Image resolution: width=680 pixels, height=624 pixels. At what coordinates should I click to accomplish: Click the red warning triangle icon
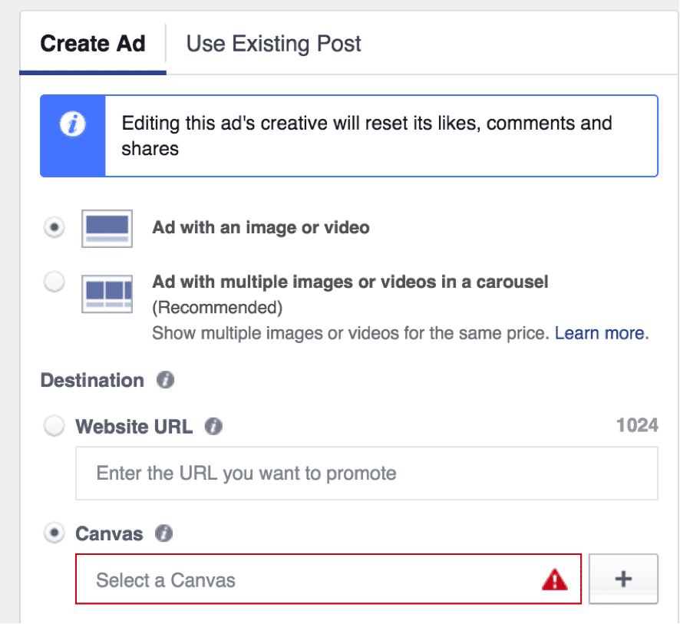tap(555, 579)
